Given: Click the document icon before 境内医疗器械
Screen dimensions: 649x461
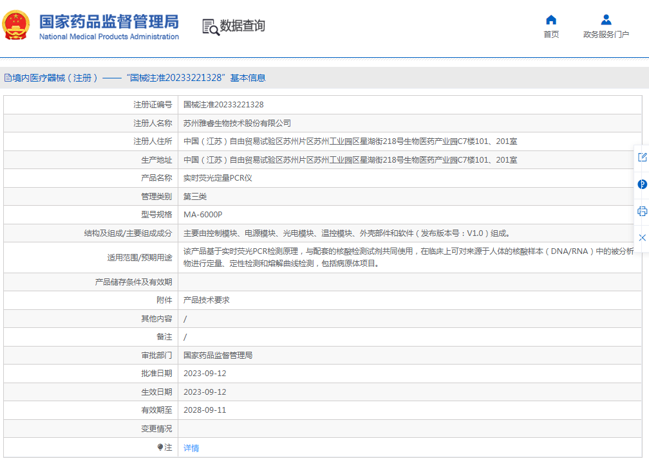Looking at the screenshot, I should tap(8, 78).
